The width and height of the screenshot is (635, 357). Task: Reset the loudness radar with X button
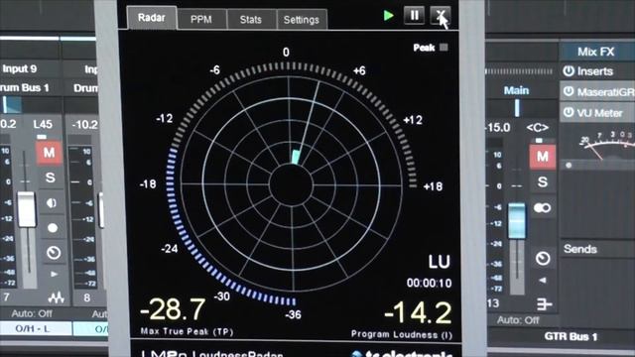(440, 16)
